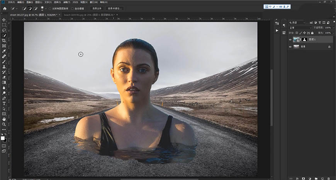
Task: Select the Move tool
Action: 4,20
